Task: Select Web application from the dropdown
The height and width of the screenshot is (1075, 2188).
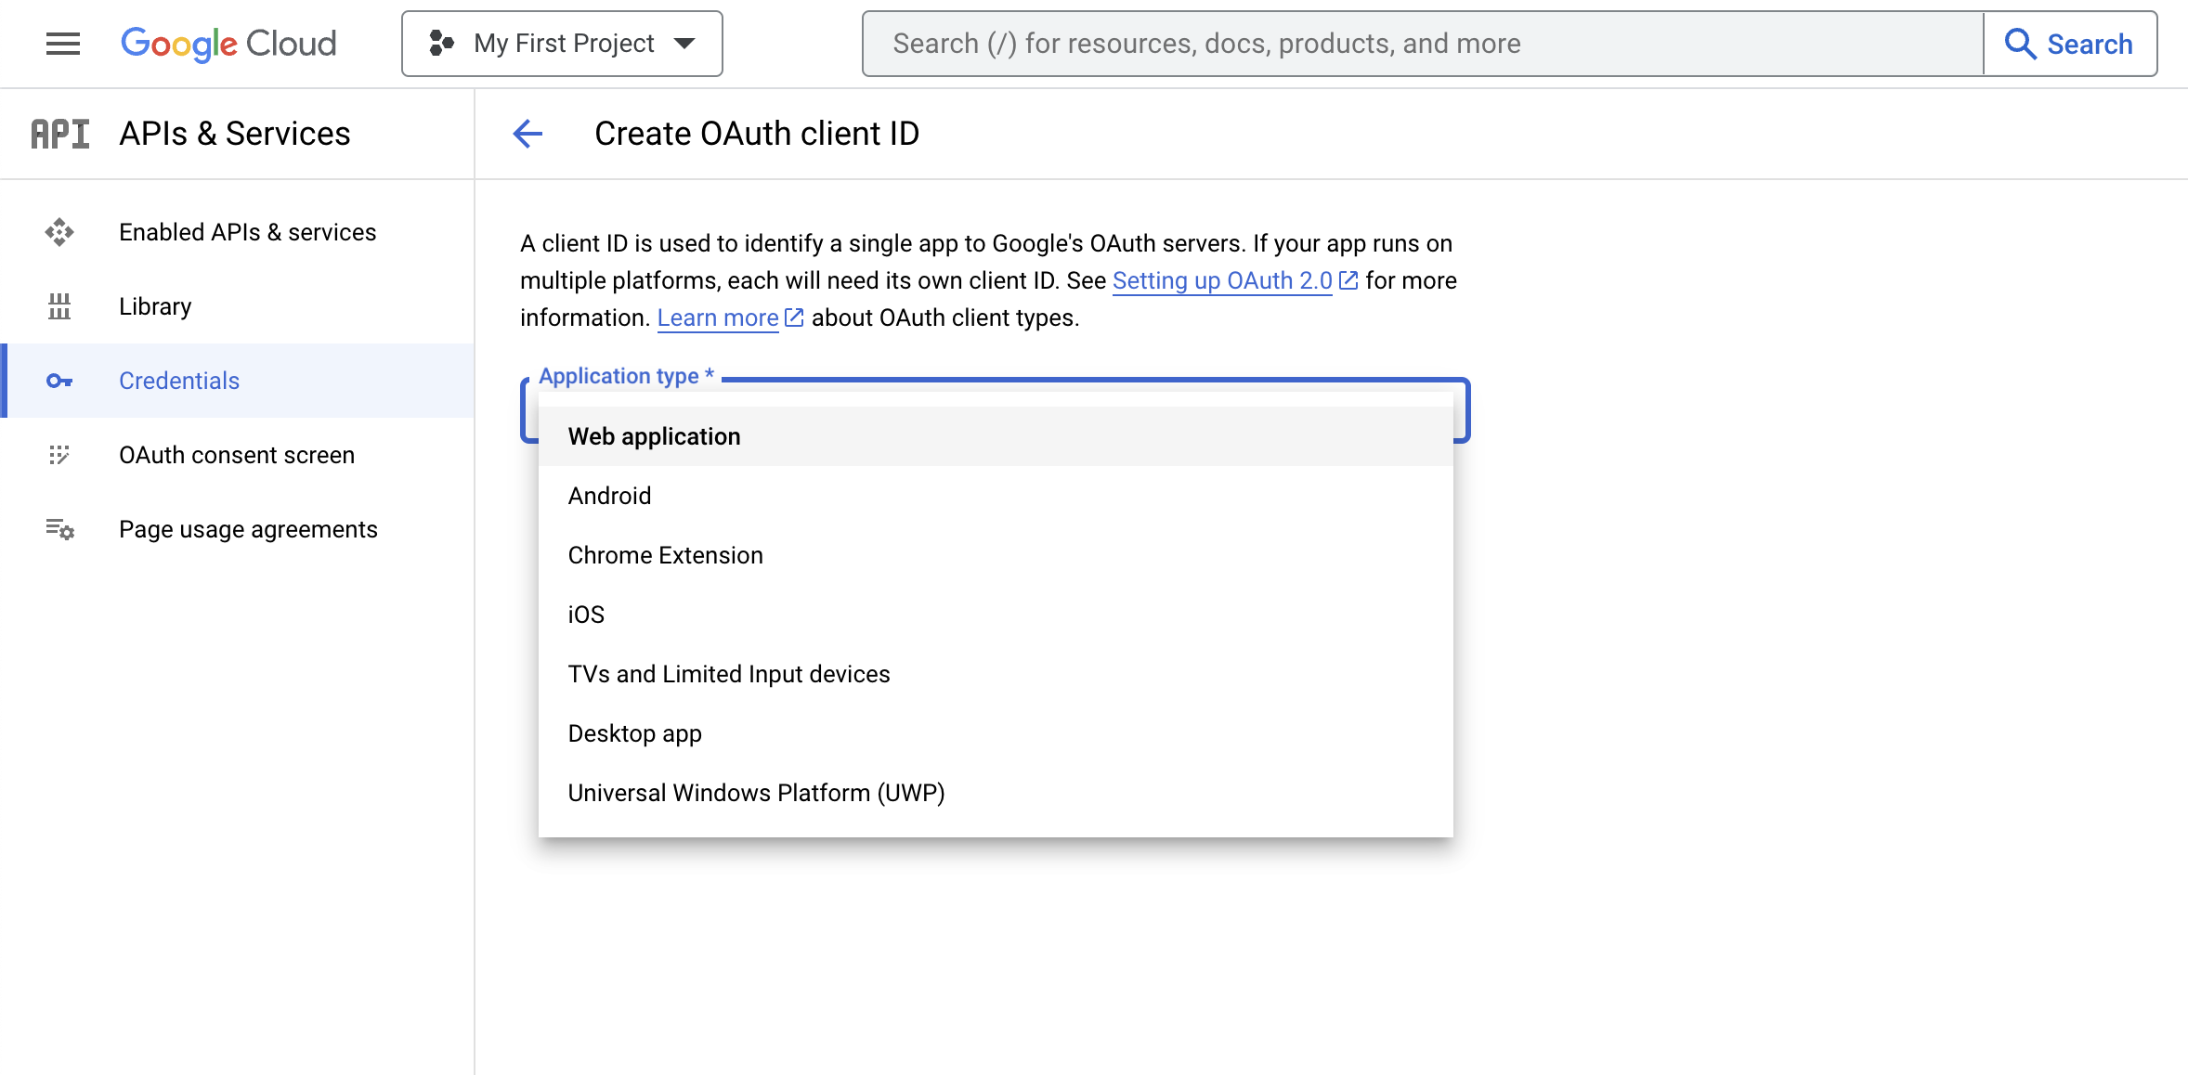Action: click(x=654, y=435)
